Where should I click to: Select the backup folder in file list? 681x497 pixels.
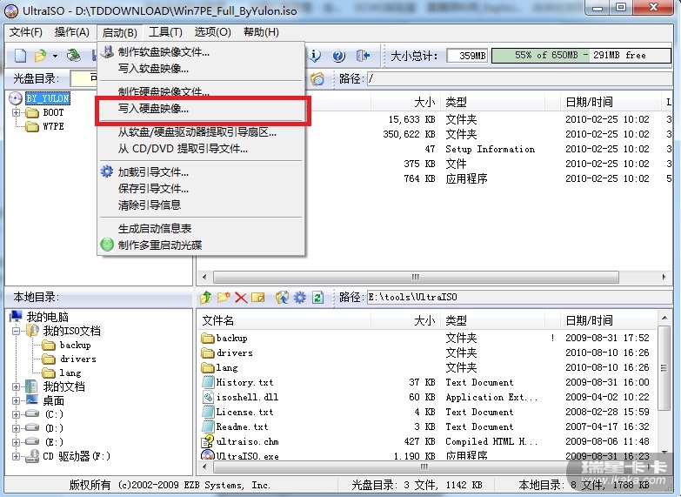coord(428,339)
